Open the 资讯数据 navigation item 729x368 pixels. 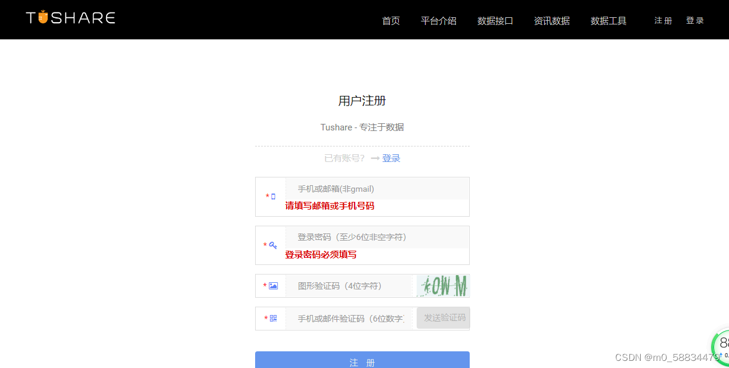[x=551, y=20]
